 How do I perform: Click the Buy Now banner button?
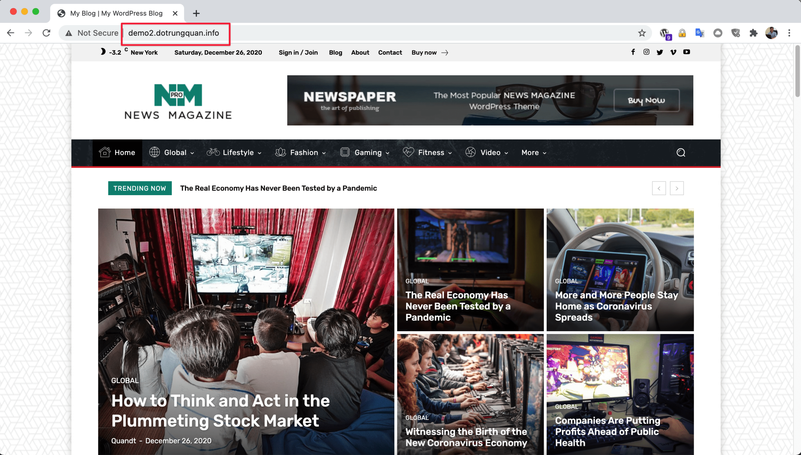pyautogui.click(x=646, y=100)
